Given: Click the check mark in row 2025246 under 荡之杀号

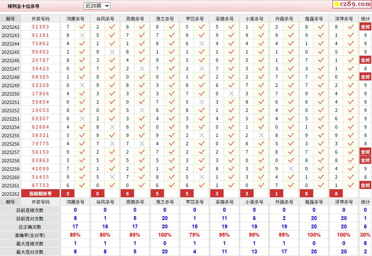Looking at the screenshot, I should pos(172,60).
